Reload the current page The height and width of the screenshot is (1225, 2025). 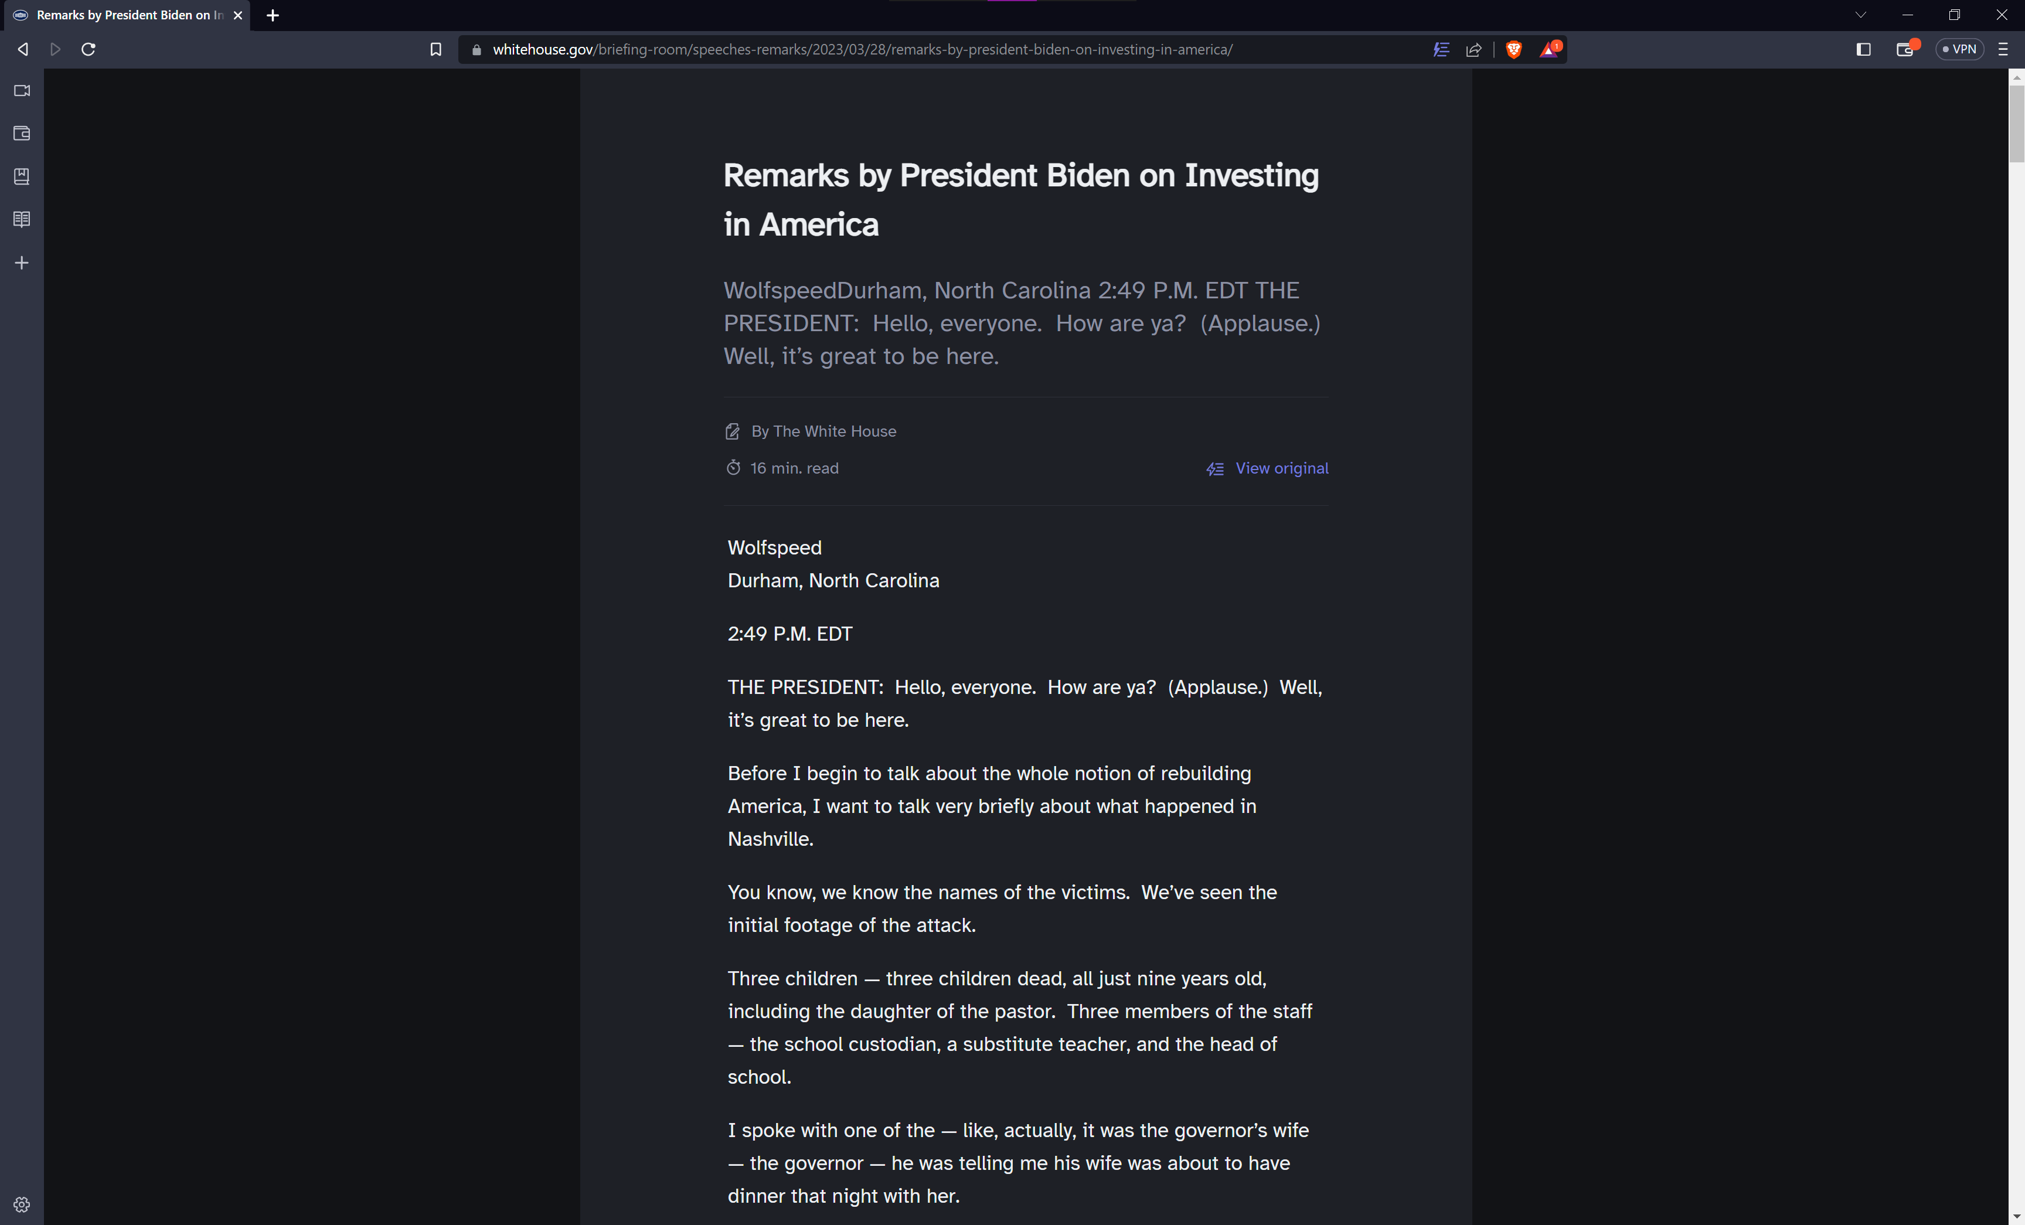[88, 49]
